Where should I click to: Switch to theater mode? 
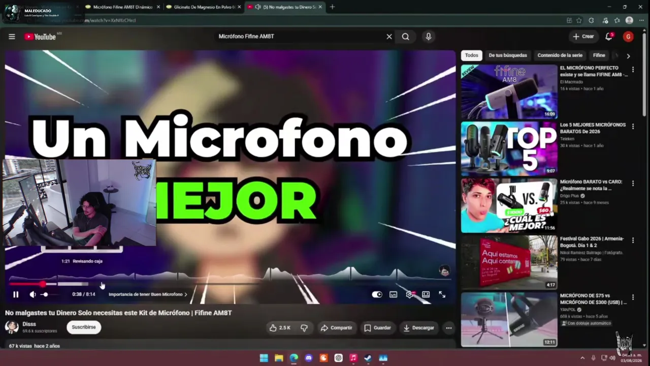(x=426, y=294)
